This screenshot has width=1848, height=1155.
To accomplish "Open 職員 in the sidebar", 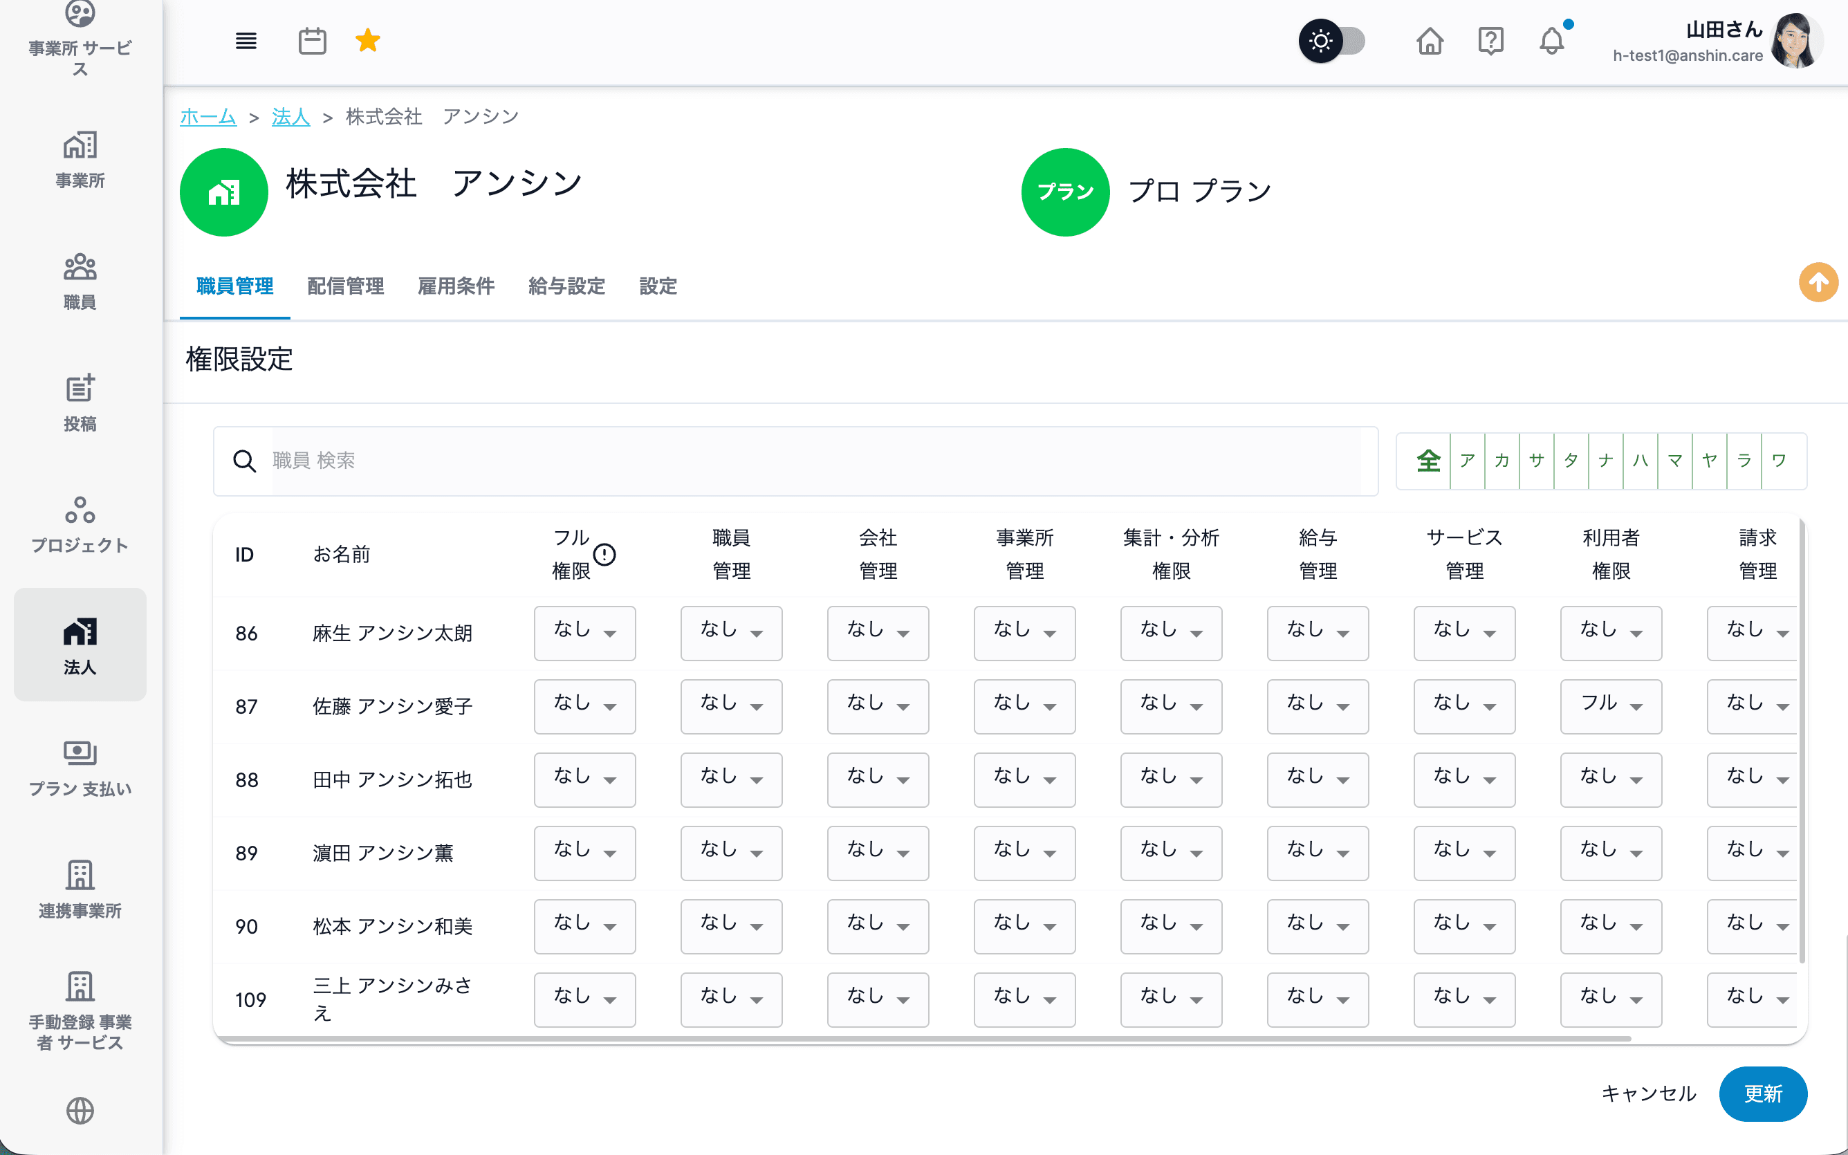I will coord(80,281).
